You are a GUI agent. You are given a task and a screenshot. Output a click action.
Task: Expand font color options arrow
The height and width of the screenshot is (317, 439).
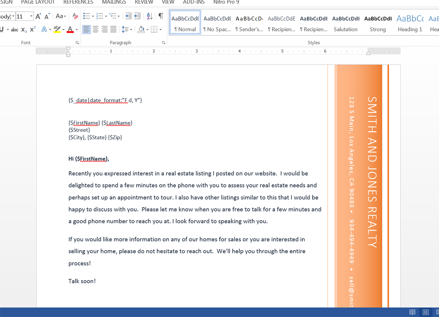(76, 30)
